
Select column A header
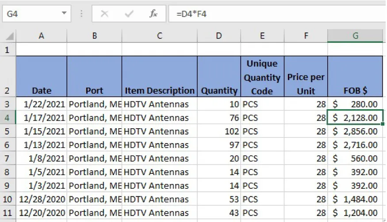coord(41,36)
